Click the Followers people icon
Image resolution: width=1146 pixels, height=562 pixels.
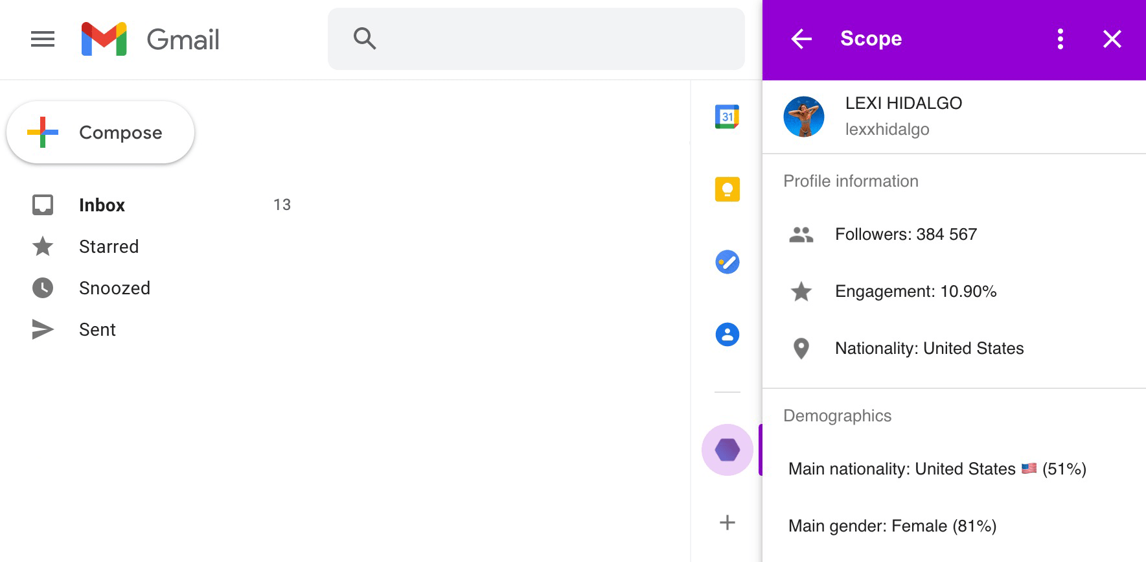coord(801,235)
